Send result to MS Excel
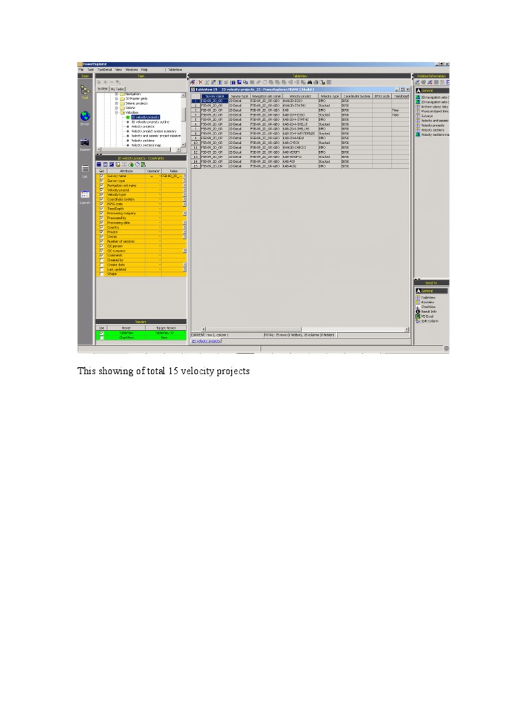Image resolution: width=527 pixels, height=703 pixels. (x=427, y=316)
